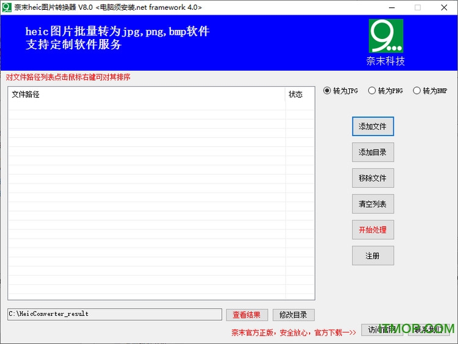Click the 联系我们 contact button
The image size is (458, 344).
point(428,330)
